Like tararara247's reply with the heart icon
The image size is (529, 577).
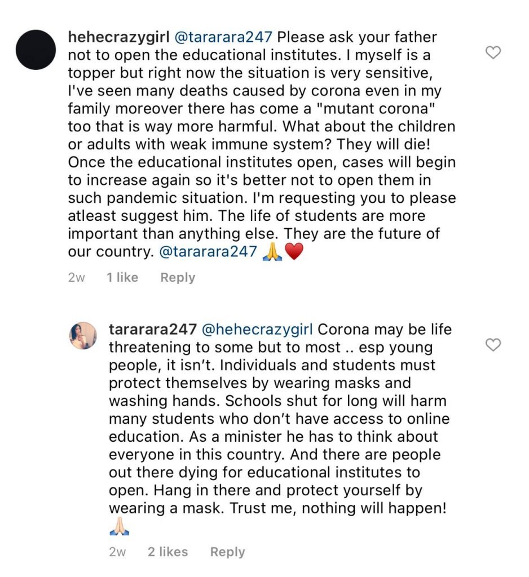click(x=493, y=345)
